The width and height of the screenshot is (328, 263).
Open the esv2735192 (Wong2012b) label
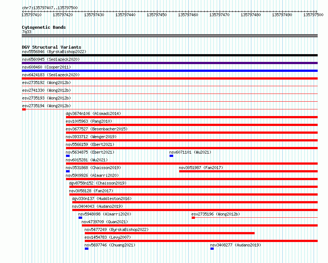[46, 83]
